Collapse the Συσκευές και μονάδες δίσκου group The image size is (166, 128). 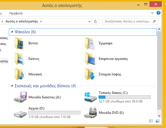[x=12, y=86]
